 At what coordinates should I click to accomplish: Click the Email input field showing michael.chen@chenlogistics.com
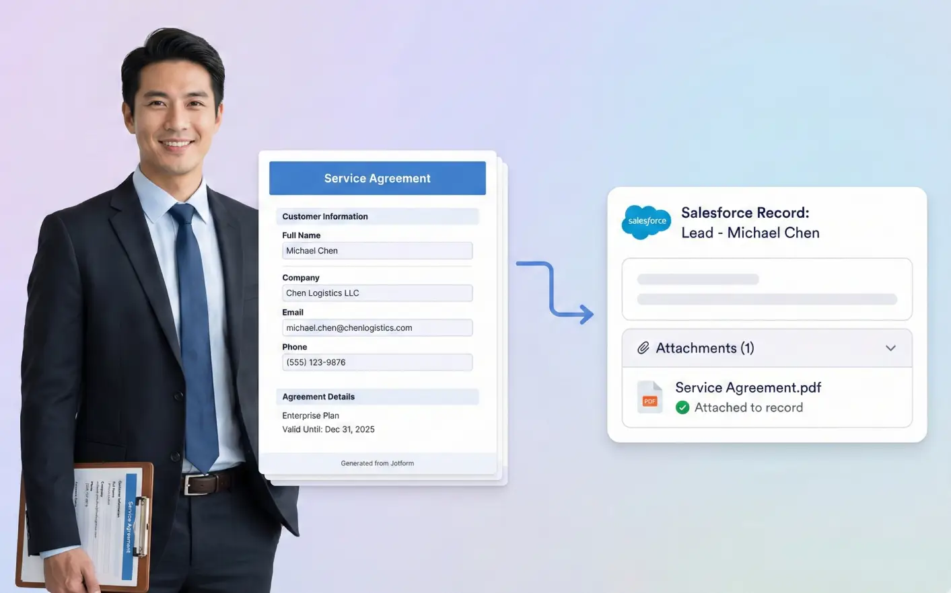pyautogui.click(x=378, y=327)
